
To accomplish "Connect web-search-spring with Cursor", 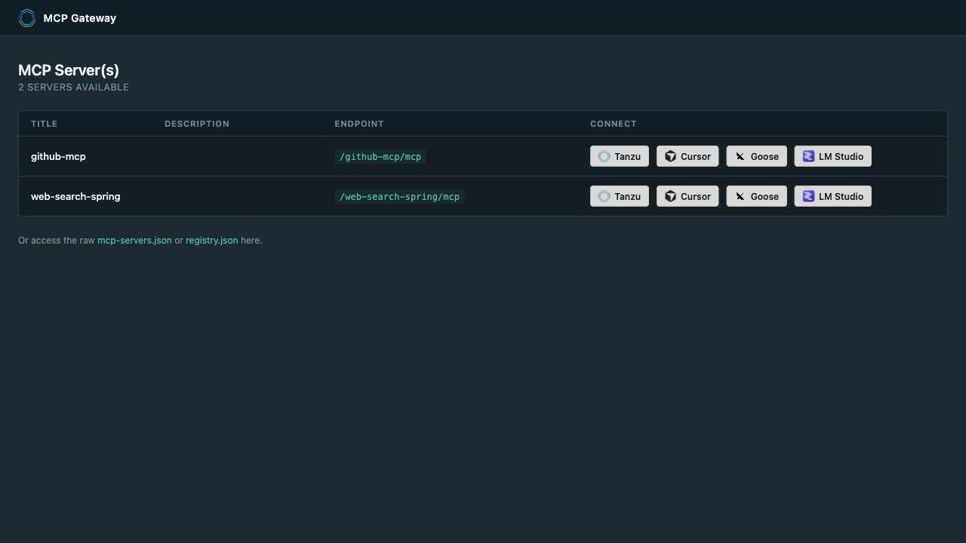I will tap(688, 196).
